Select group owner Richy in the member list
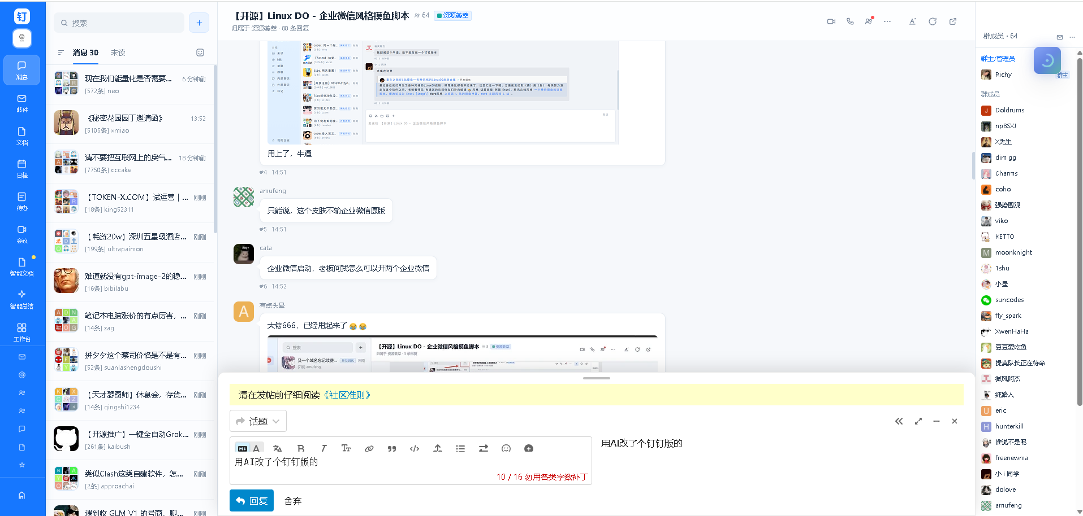1083x516 pixels. [x=1003, y=75]
